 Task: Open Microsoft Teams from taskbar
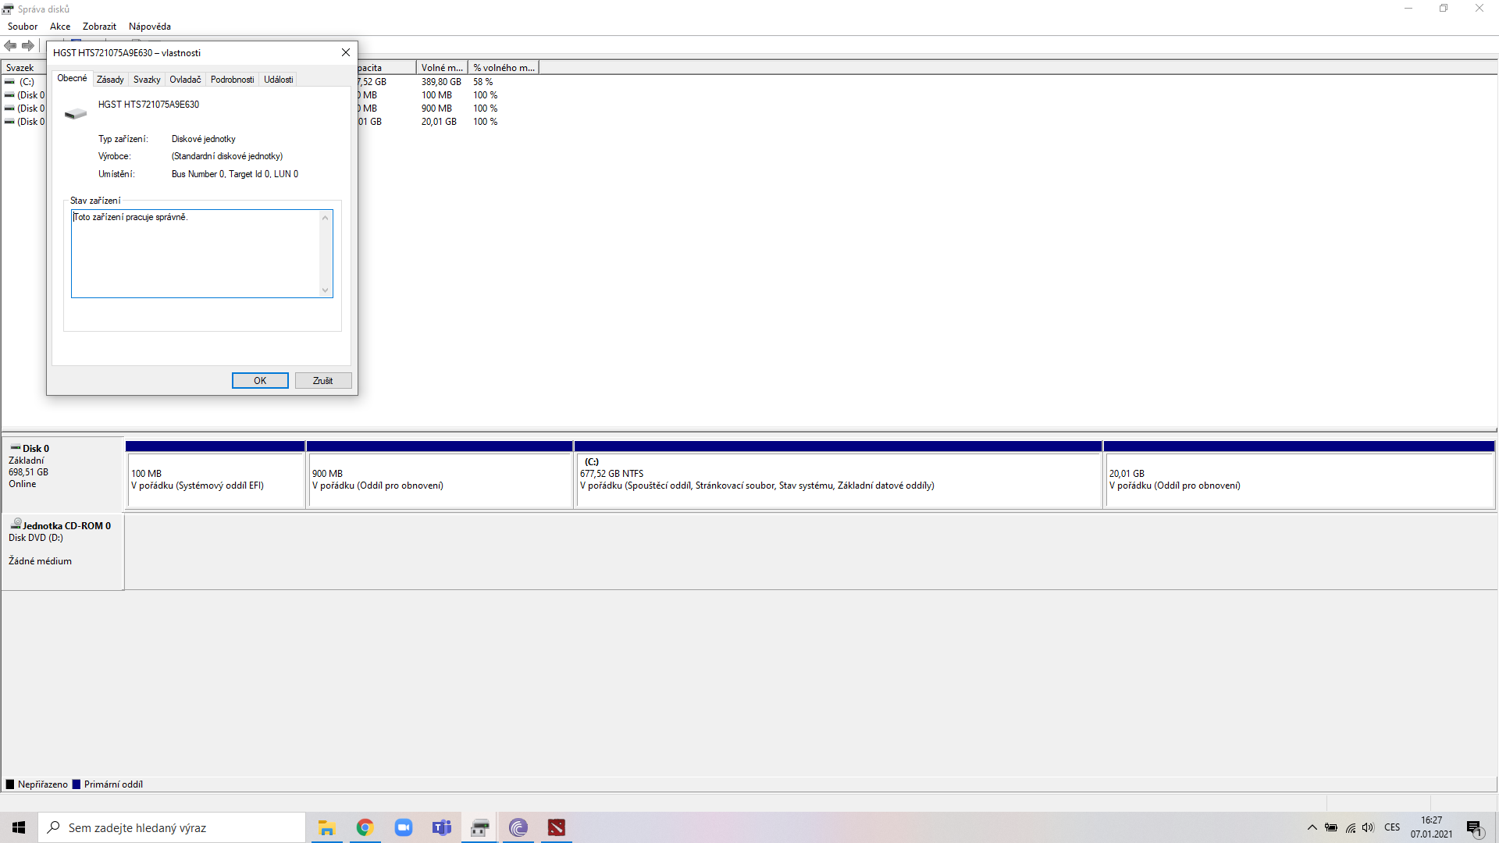pos(442,827)
